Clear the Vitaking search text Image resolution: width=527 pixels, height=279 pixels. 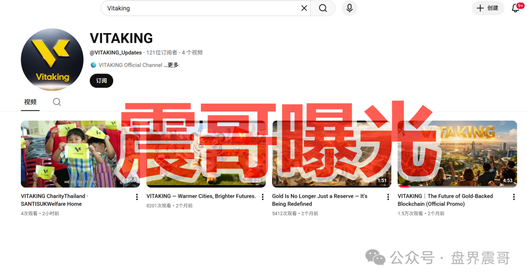click(304, 8)
